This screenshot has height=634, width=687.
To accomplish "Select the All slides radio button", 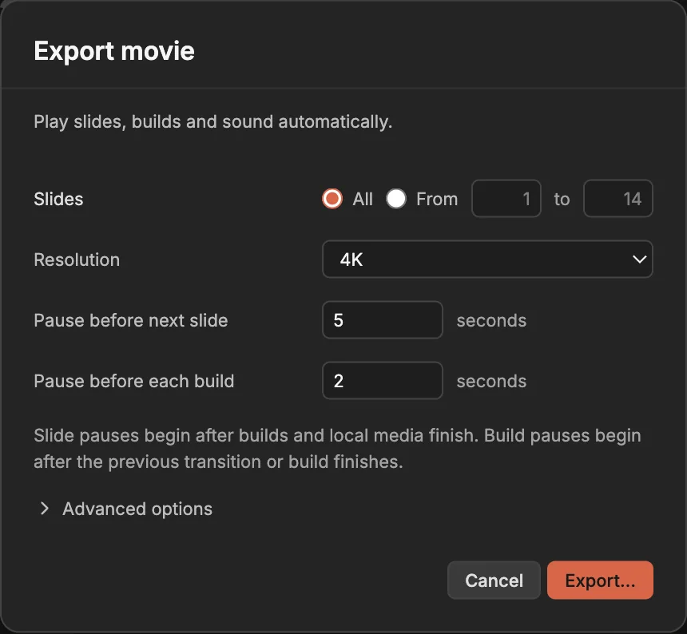I will coord(332,199).
